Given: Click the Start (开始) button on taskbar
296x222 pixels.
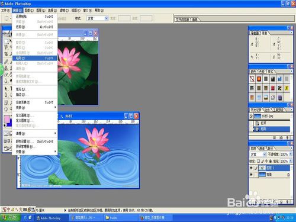Looking at the screenshot, I should click(10, 218).
